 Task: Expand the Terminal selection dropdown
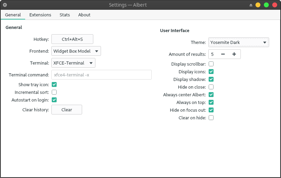[73, 63]
